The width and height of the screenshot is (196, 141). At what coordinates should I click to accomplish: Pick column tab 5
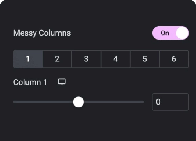[x=145, y=59]
